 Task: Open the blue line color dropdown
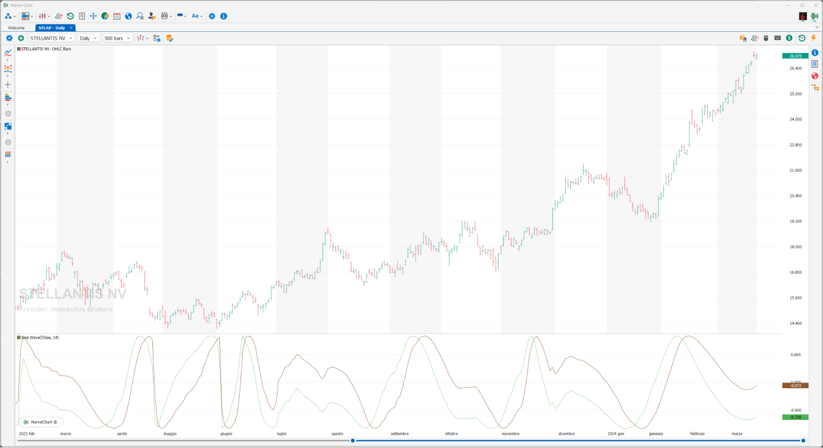tap(182, 16)
